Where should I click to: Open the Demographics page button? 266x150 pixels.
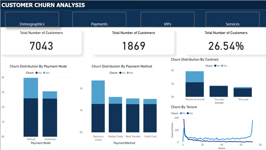coord(32,20)
